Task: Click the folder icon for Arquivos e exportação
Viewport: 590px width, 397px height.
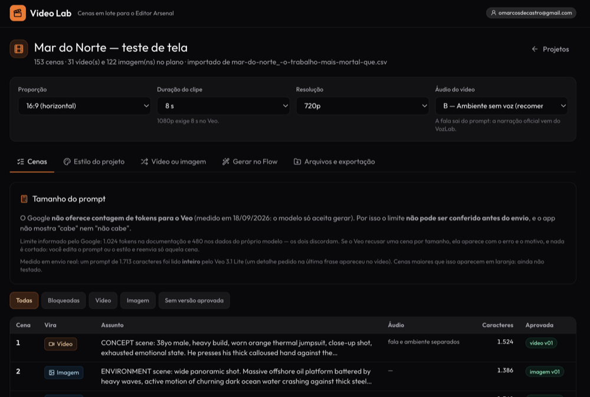Action: [x=297, y=162]
